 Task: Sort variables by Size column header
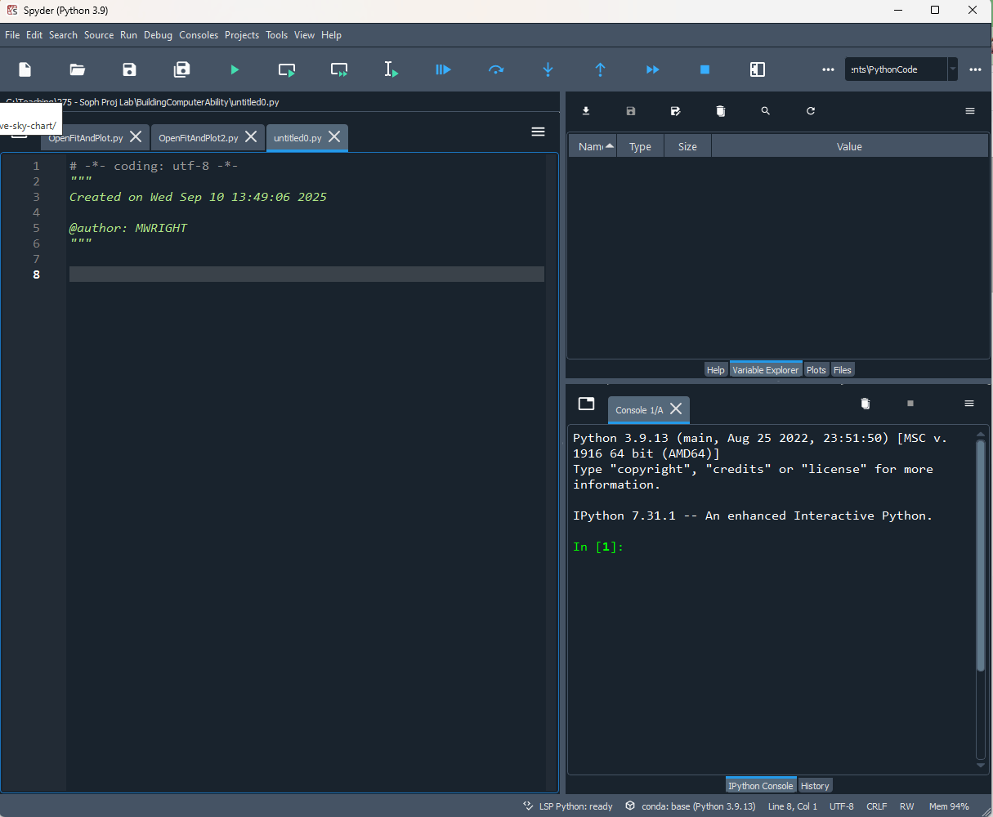[687, 146]
